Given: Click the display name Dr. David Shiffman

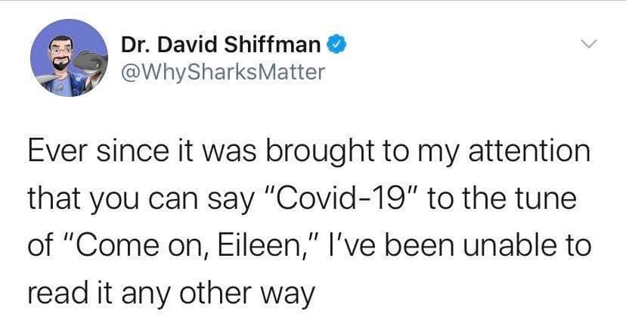Looking at the screenshot, I should 221,45.
